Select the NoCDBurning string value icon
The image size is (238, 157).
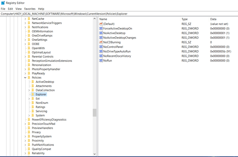[x=101, y=42]
